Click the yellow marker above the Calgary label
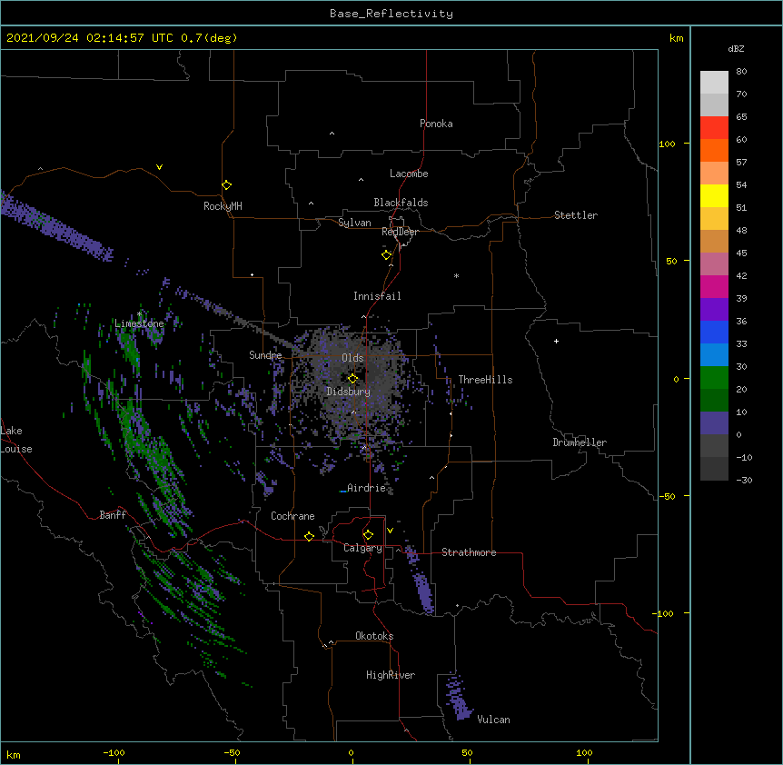Screen dimensions: 783x765 point(368,535)
